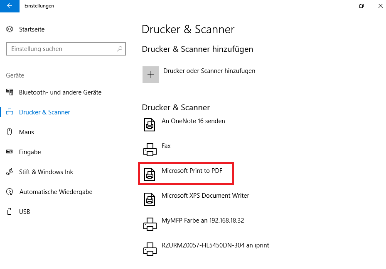Open USB settings page
The image size is (386, 269).
pos(25,212)
